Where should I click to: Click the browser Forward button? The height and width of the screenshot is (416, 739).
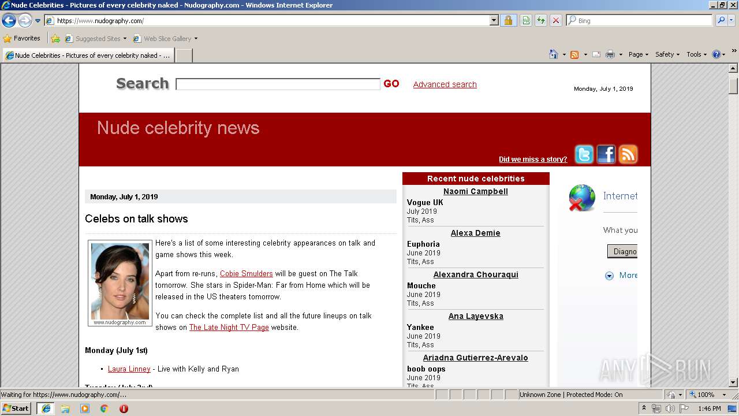[x=25, y=21]
